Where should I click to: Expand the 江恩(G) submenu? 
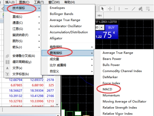(x=23, y=29)
